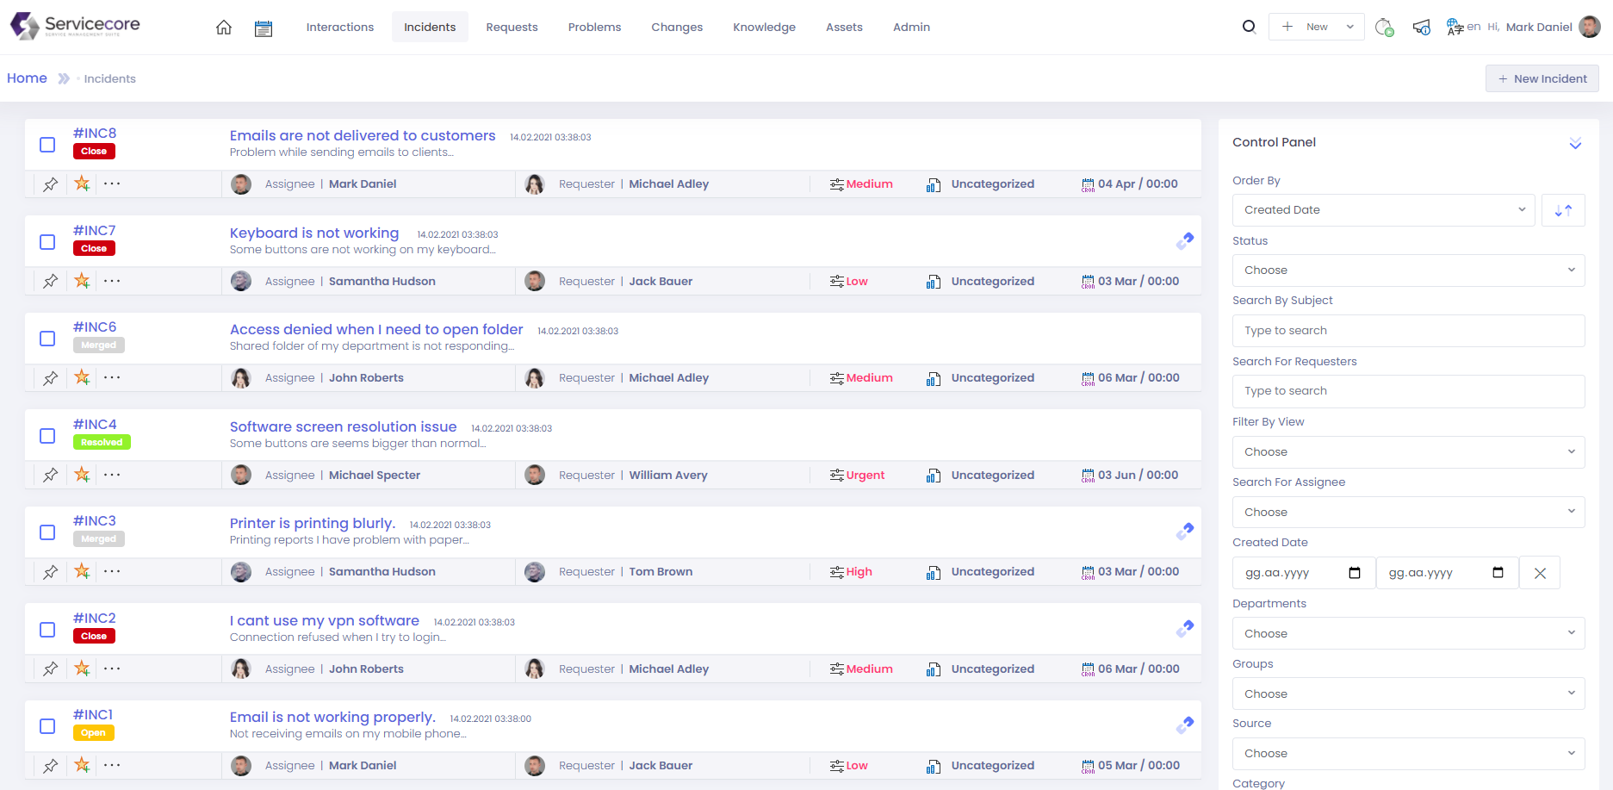Viewport: 1613px width, 790px height.
Task: Open the calendar icon in top navigation
Action: point(264,28)
